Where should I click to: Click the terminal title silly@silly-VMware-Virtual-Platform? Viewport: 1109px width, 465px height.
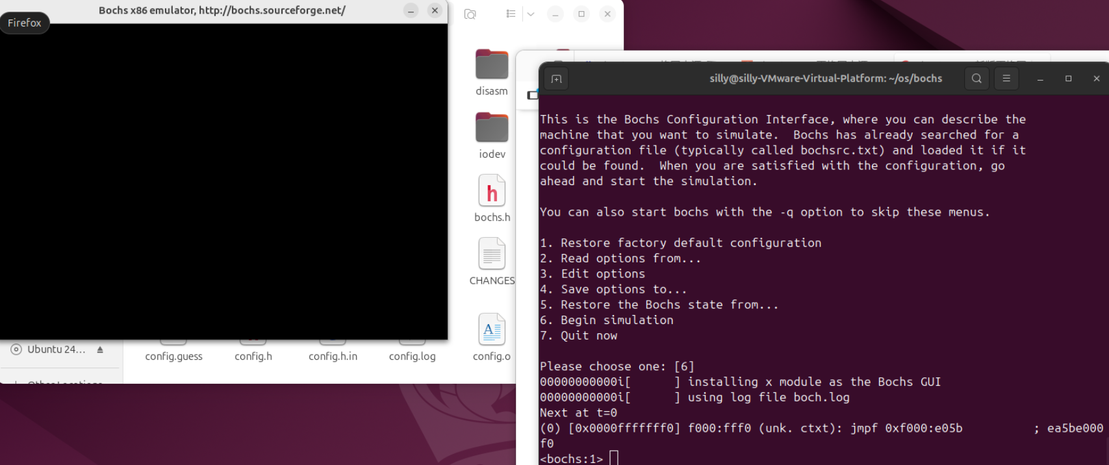click(x=826, y=79)
